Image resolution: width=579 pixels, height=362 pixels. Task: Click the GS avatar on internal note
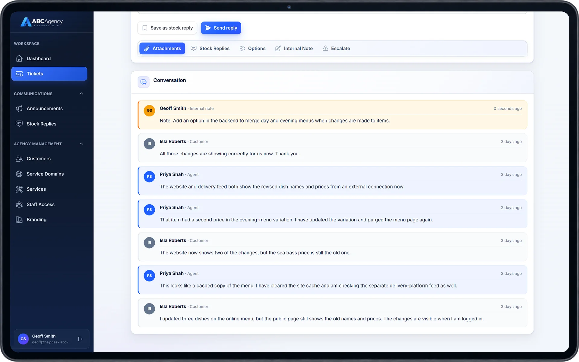pos(149,111)
